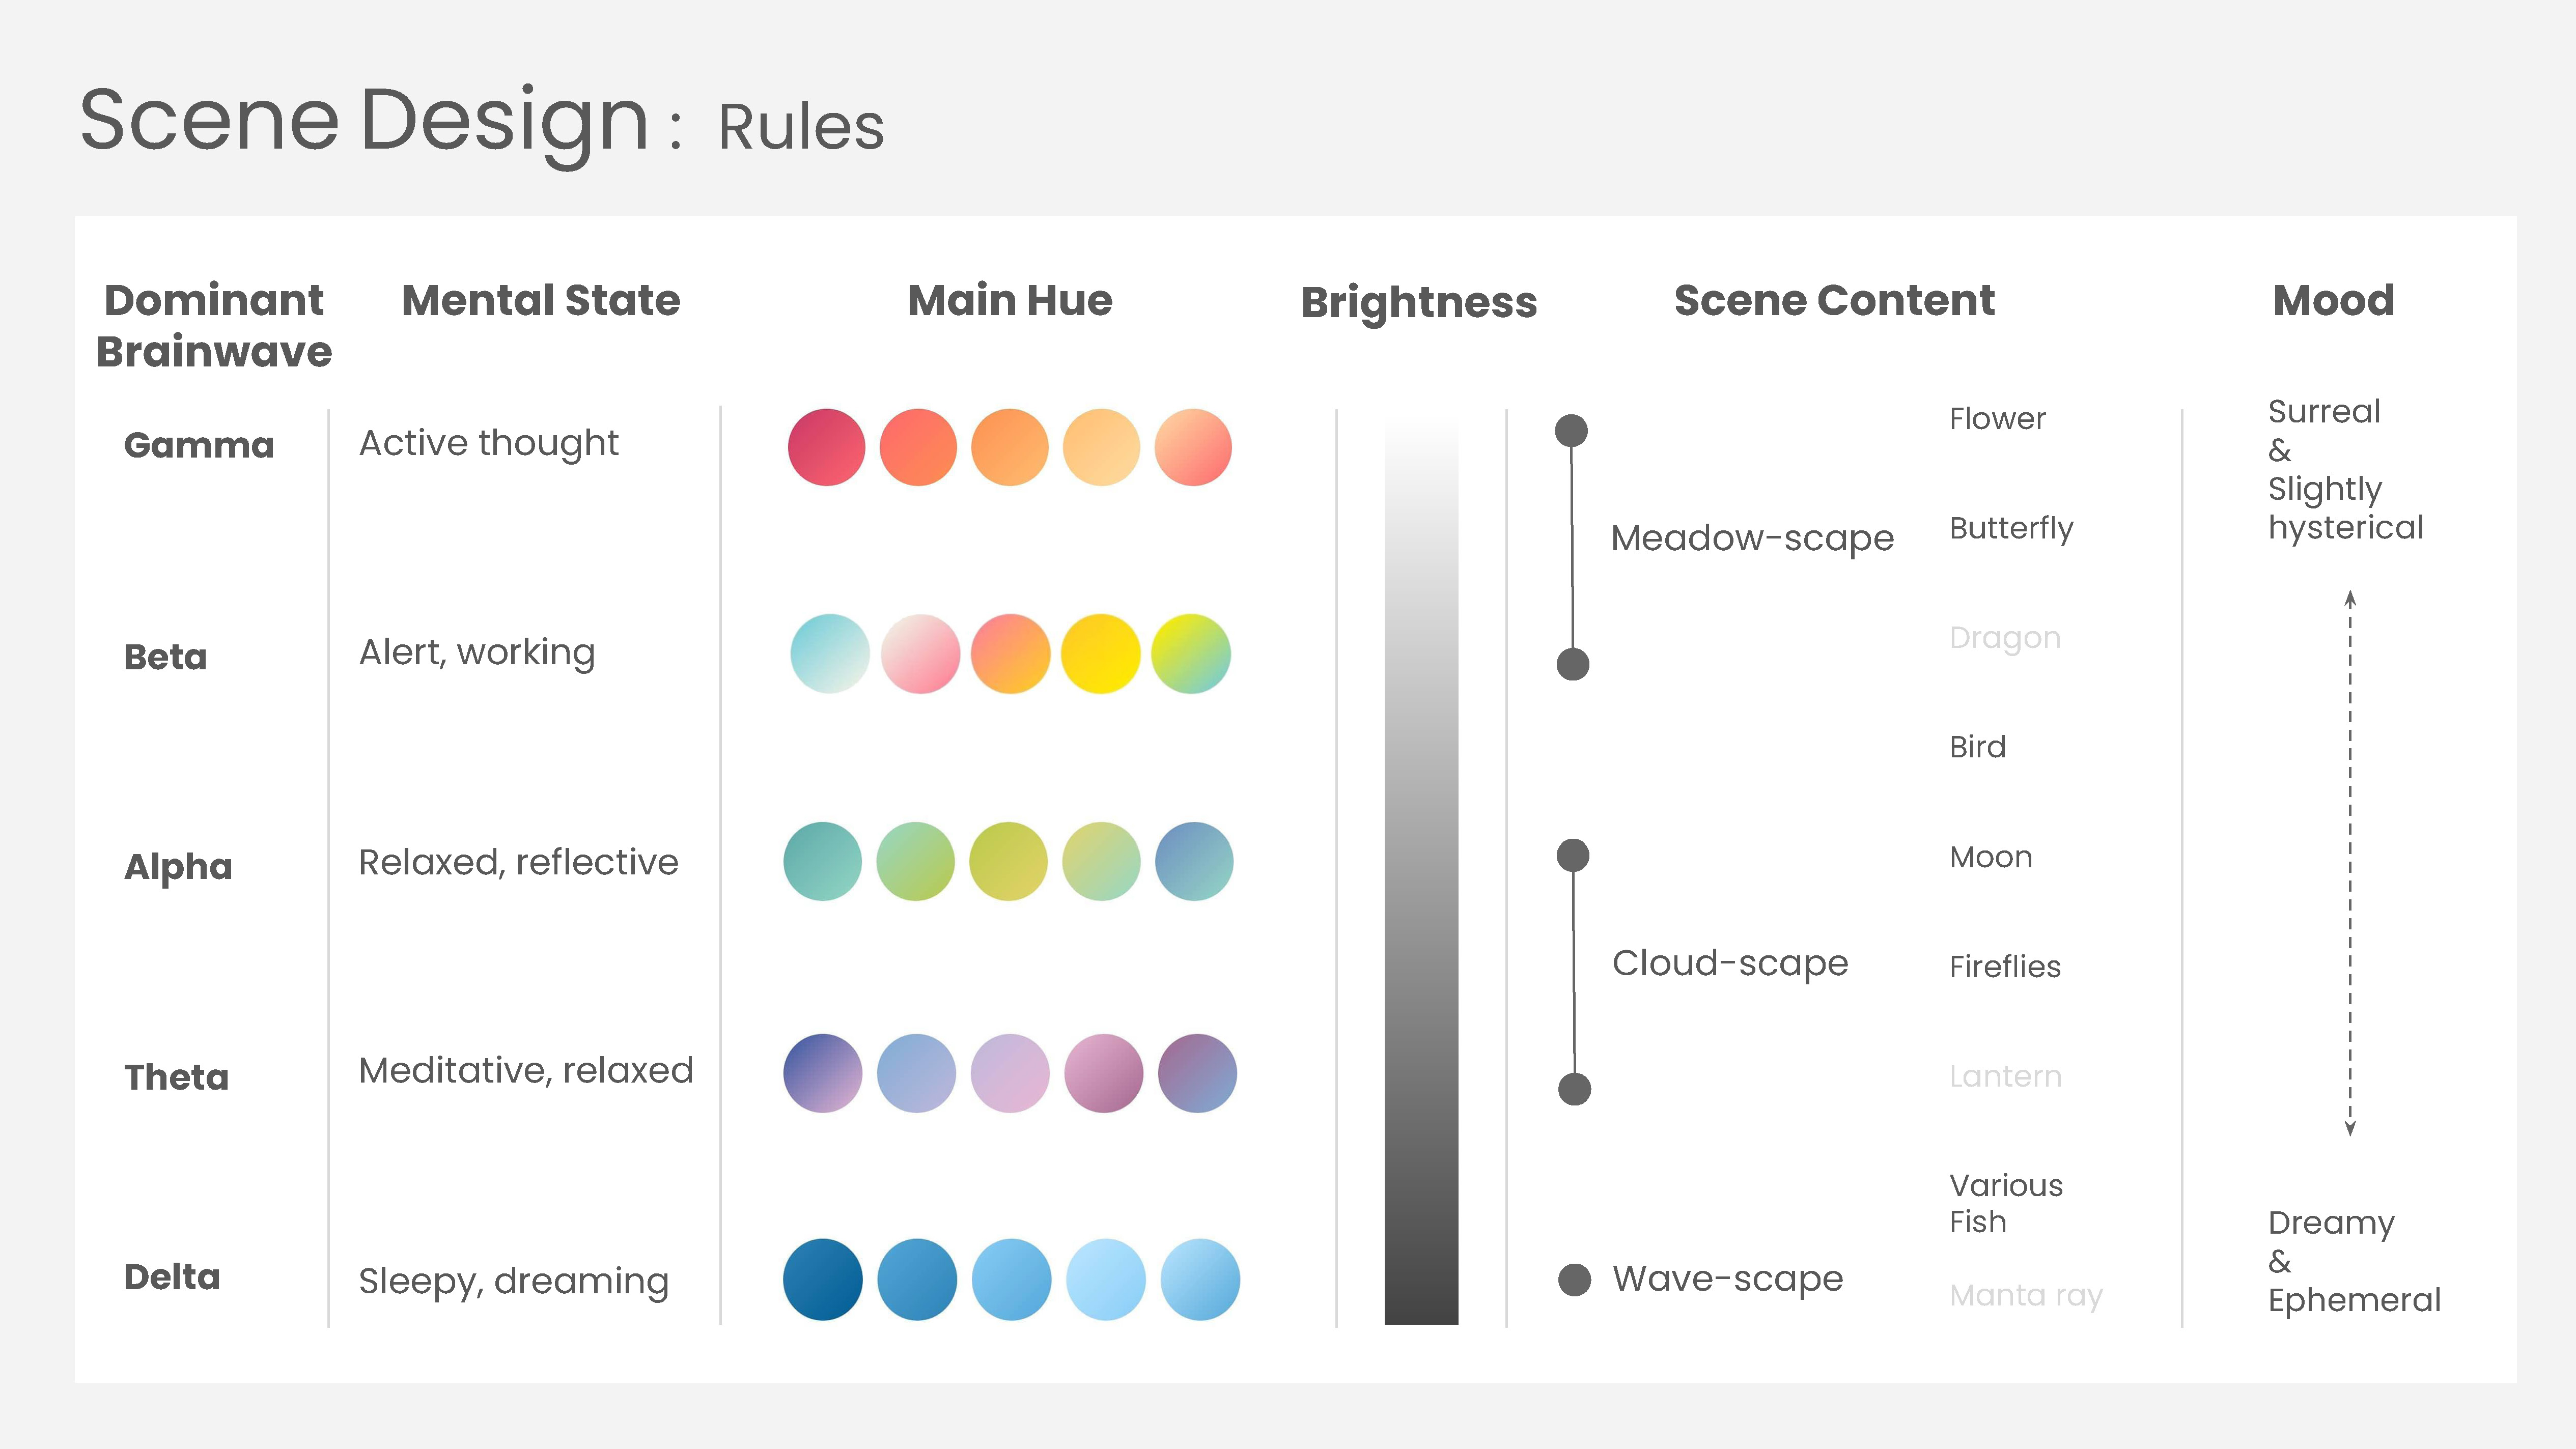Screen dimensions: 2576x1449
Task: Select the olive-yellow Alpha hue circle
Action: [1008, 861]
